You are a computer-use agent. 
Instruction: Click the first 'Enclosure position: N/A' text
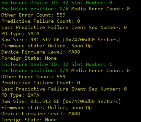35,9
